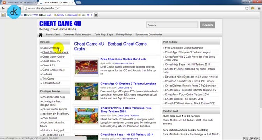262x140 pixels.
Task: Open Cheat Ninja Saga 1 Hit Kill post title
Action: [x=127, y=135]
